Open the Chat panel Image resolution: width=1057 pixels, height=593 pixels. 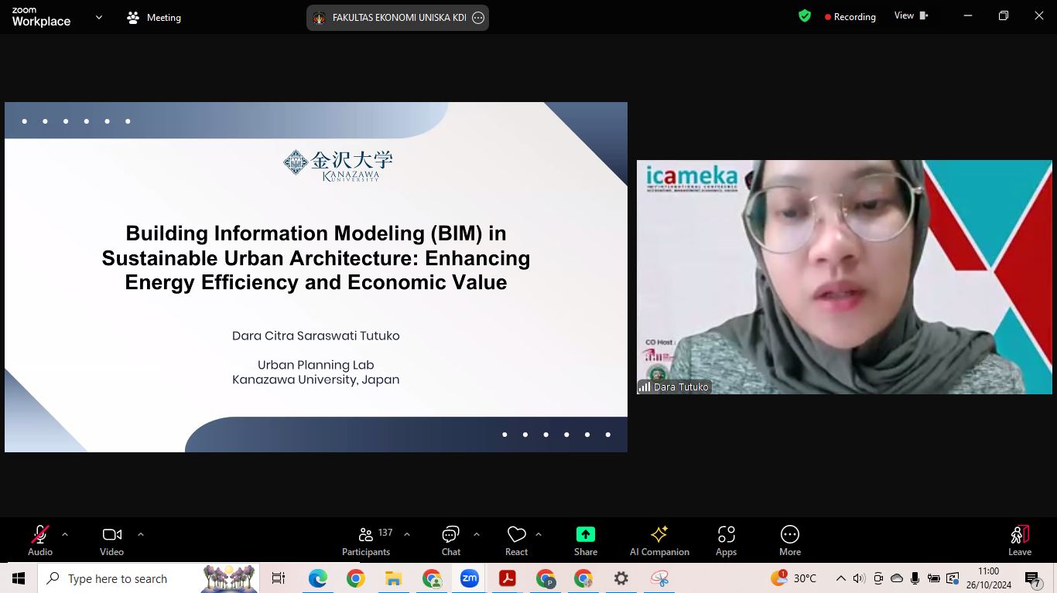click(450, 540)
